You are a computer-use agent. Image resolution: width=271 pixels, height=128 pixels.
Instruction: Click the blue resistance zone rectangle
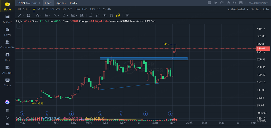144,59
